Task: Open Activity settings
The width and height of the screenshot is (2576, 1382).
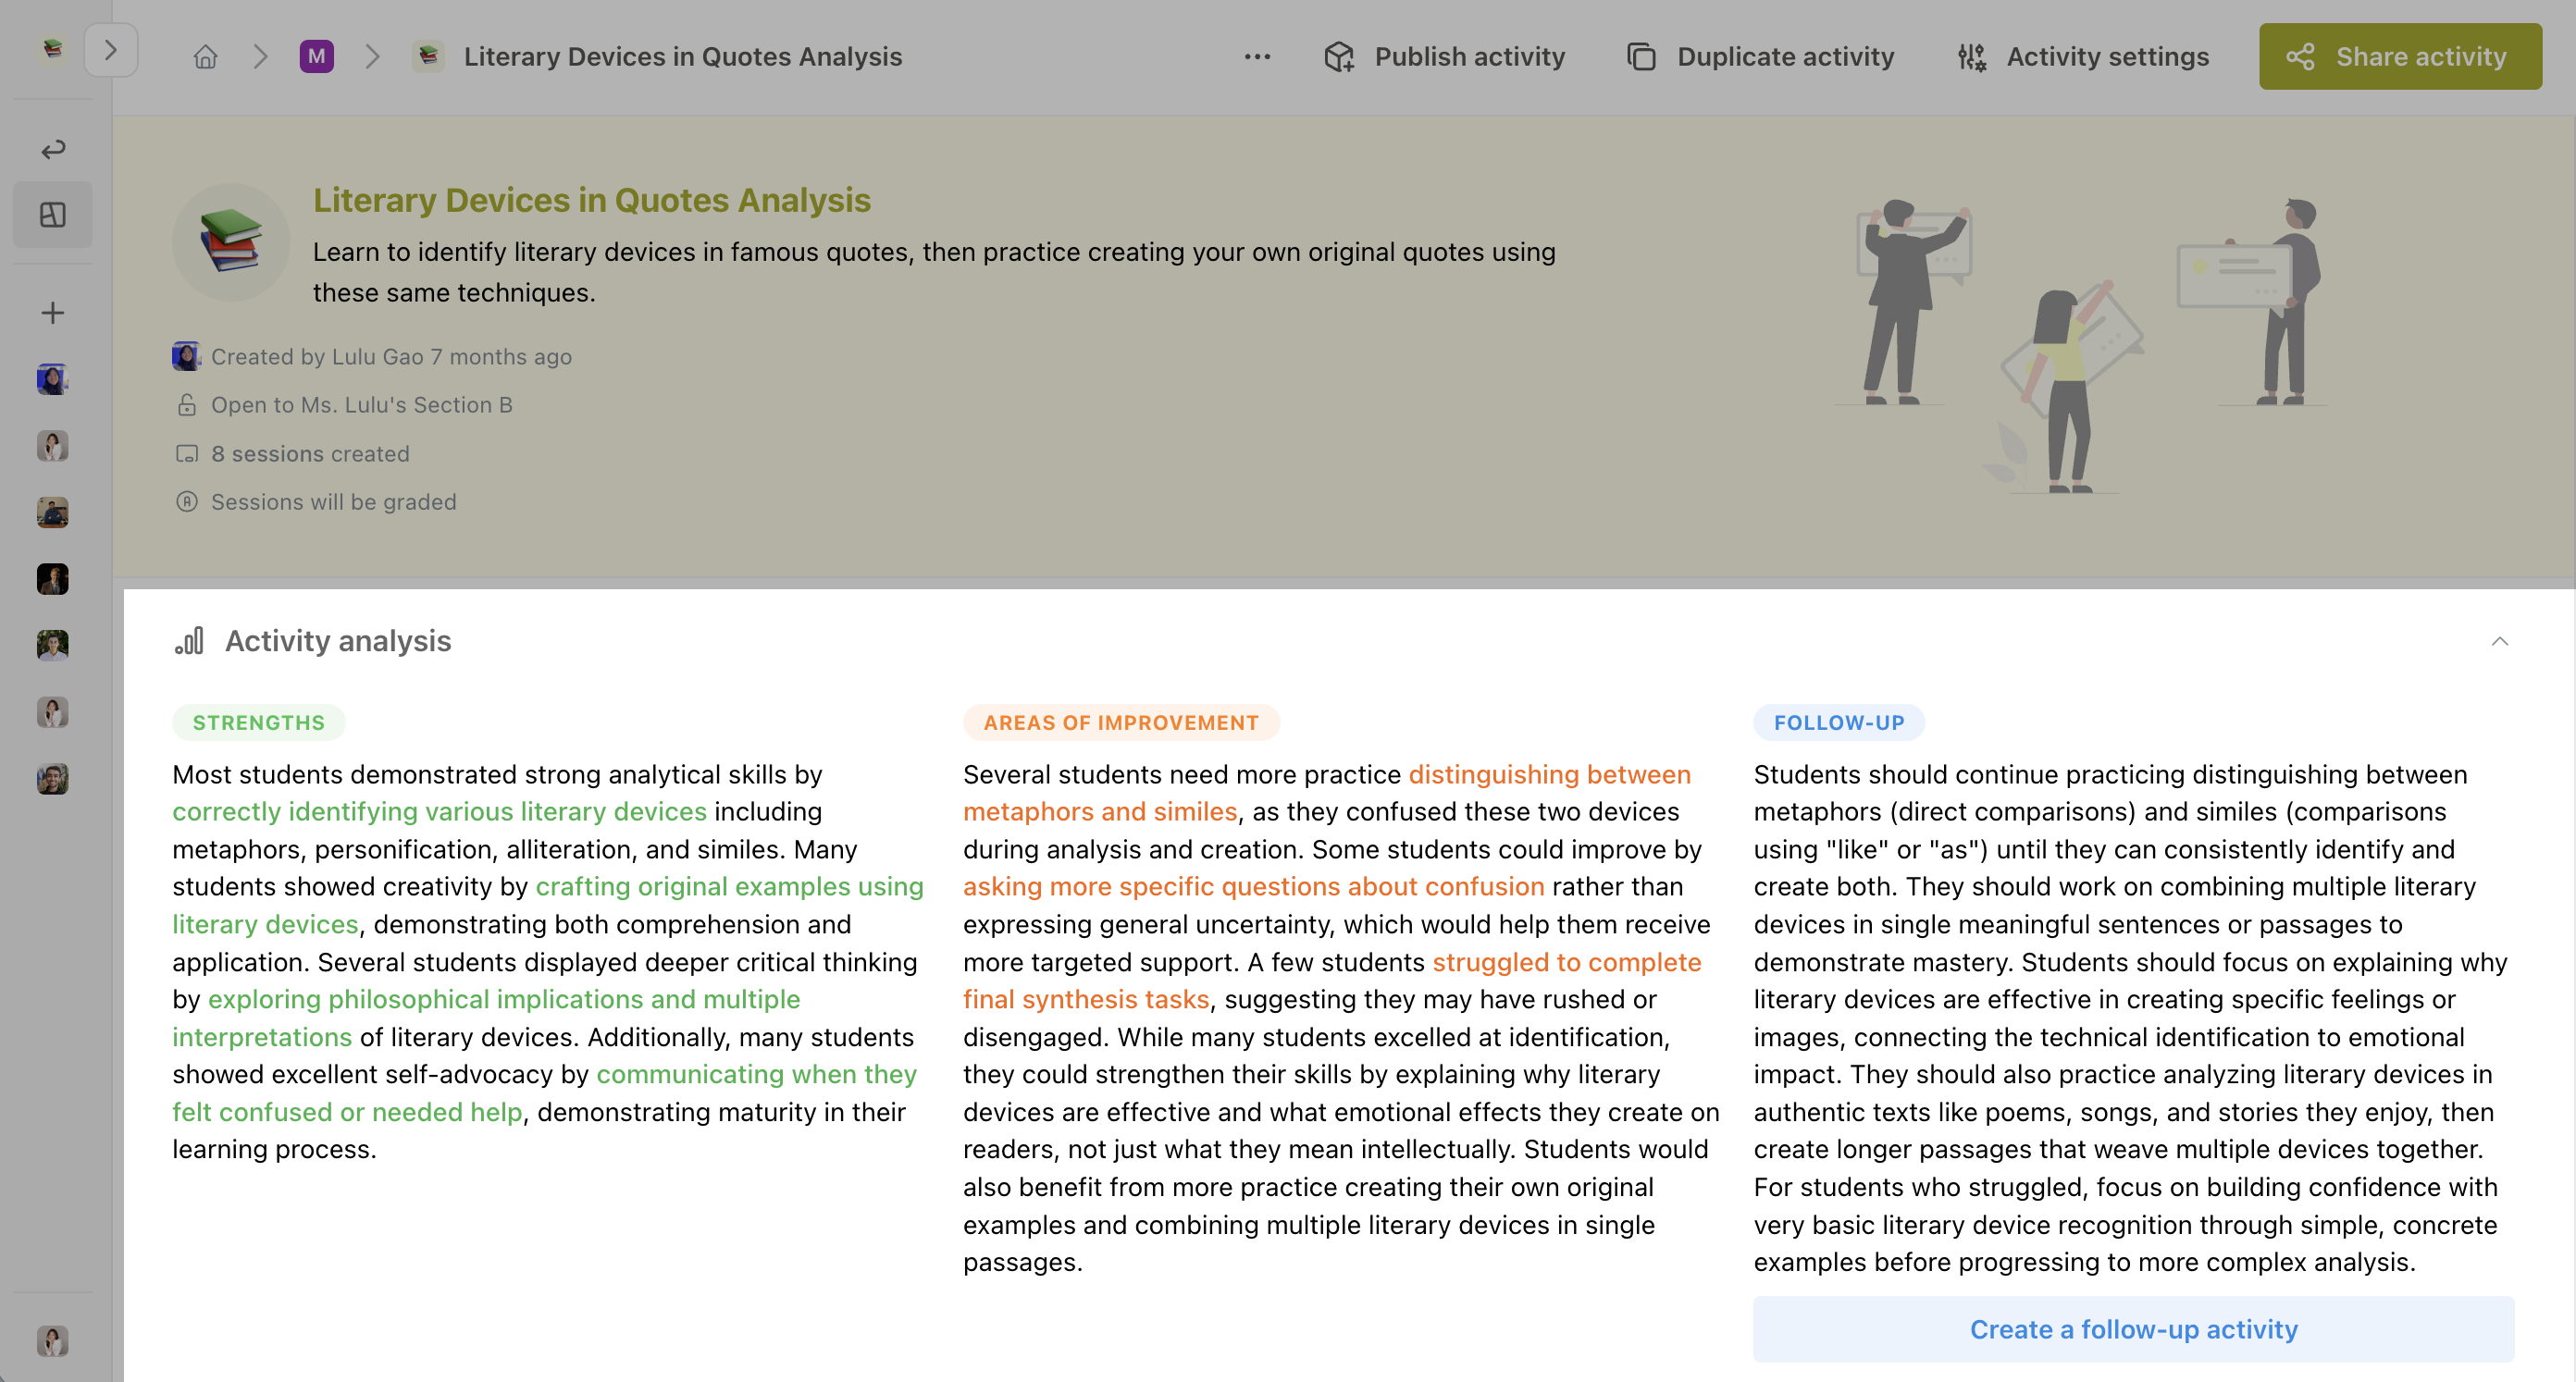Action: point(2083,57)
